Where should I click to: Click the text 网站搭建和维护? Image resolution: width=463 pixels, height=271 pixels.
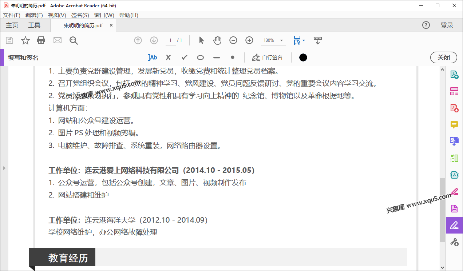click(83, 195)
